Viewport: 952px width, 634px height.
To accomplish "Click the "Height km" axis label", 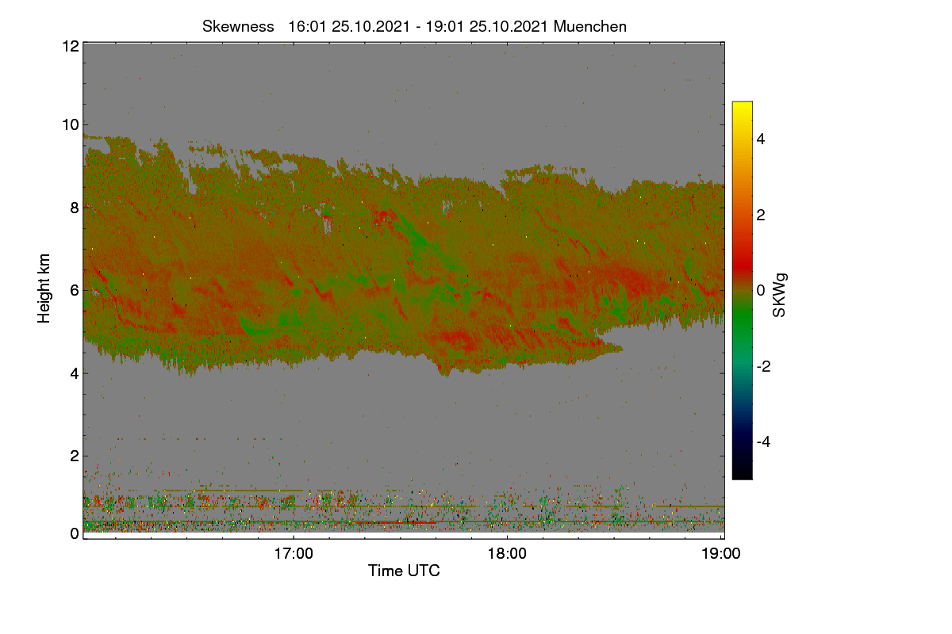I will [44, 288].
